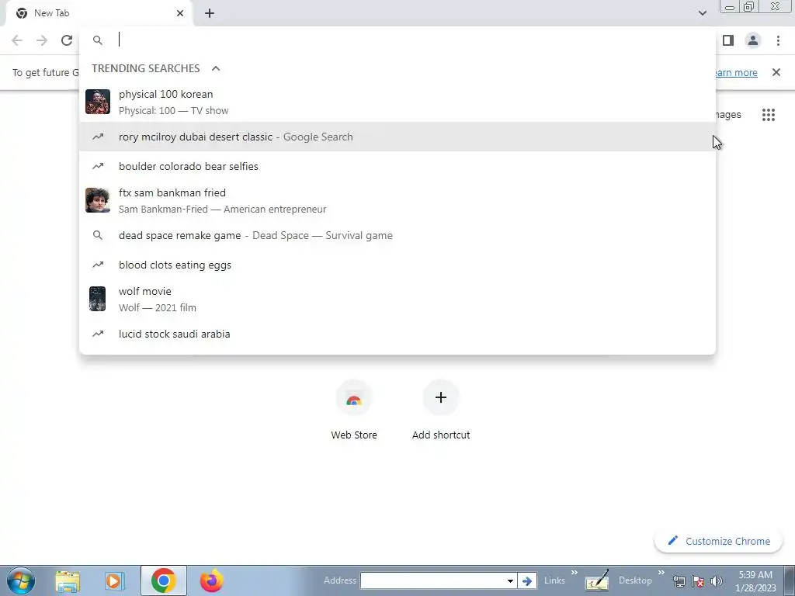Click the browser back arrow
The height and width of the screenshot is (596, 795).
click(17, 40)
